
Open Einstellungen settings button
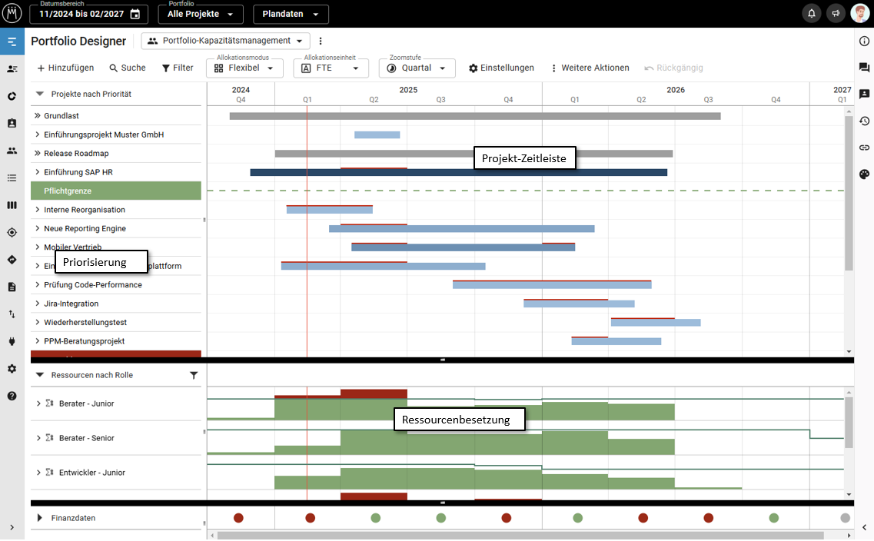501,68
